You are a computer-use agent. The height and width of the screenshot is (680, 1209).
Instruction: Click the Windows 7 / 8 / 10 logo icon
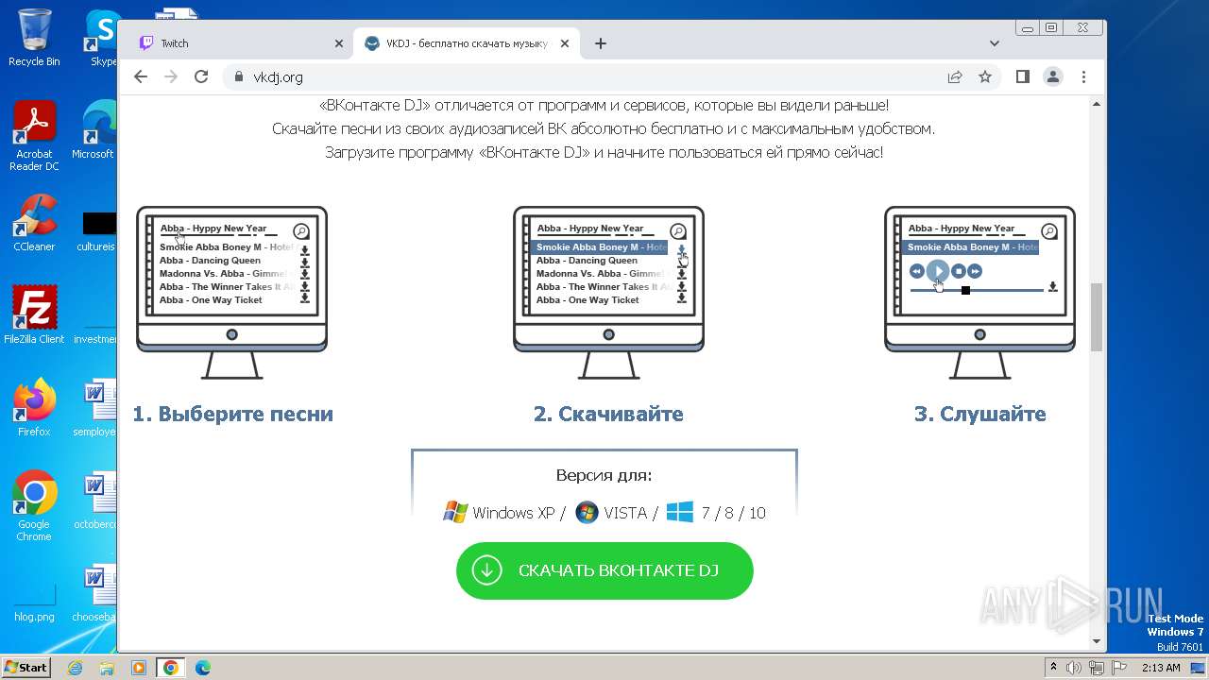click(679, 513)
